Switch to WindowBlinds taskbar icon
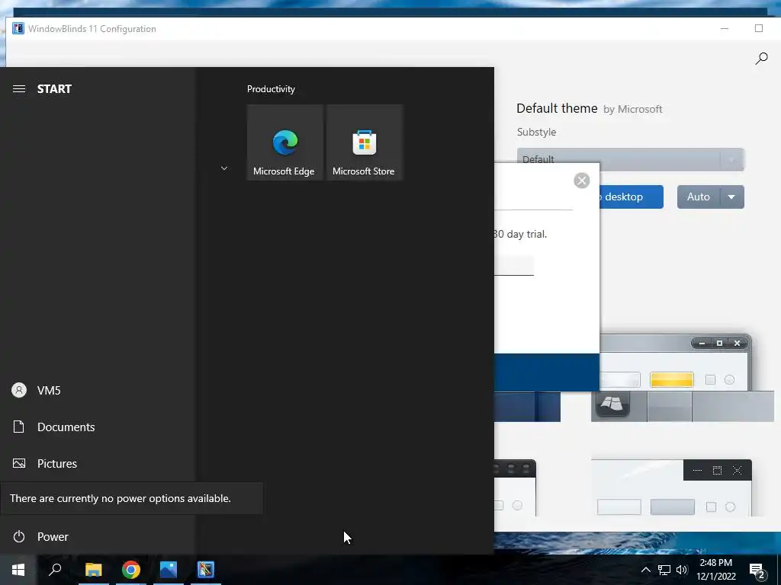Screen dimensions: 781x585 point(206,570)
